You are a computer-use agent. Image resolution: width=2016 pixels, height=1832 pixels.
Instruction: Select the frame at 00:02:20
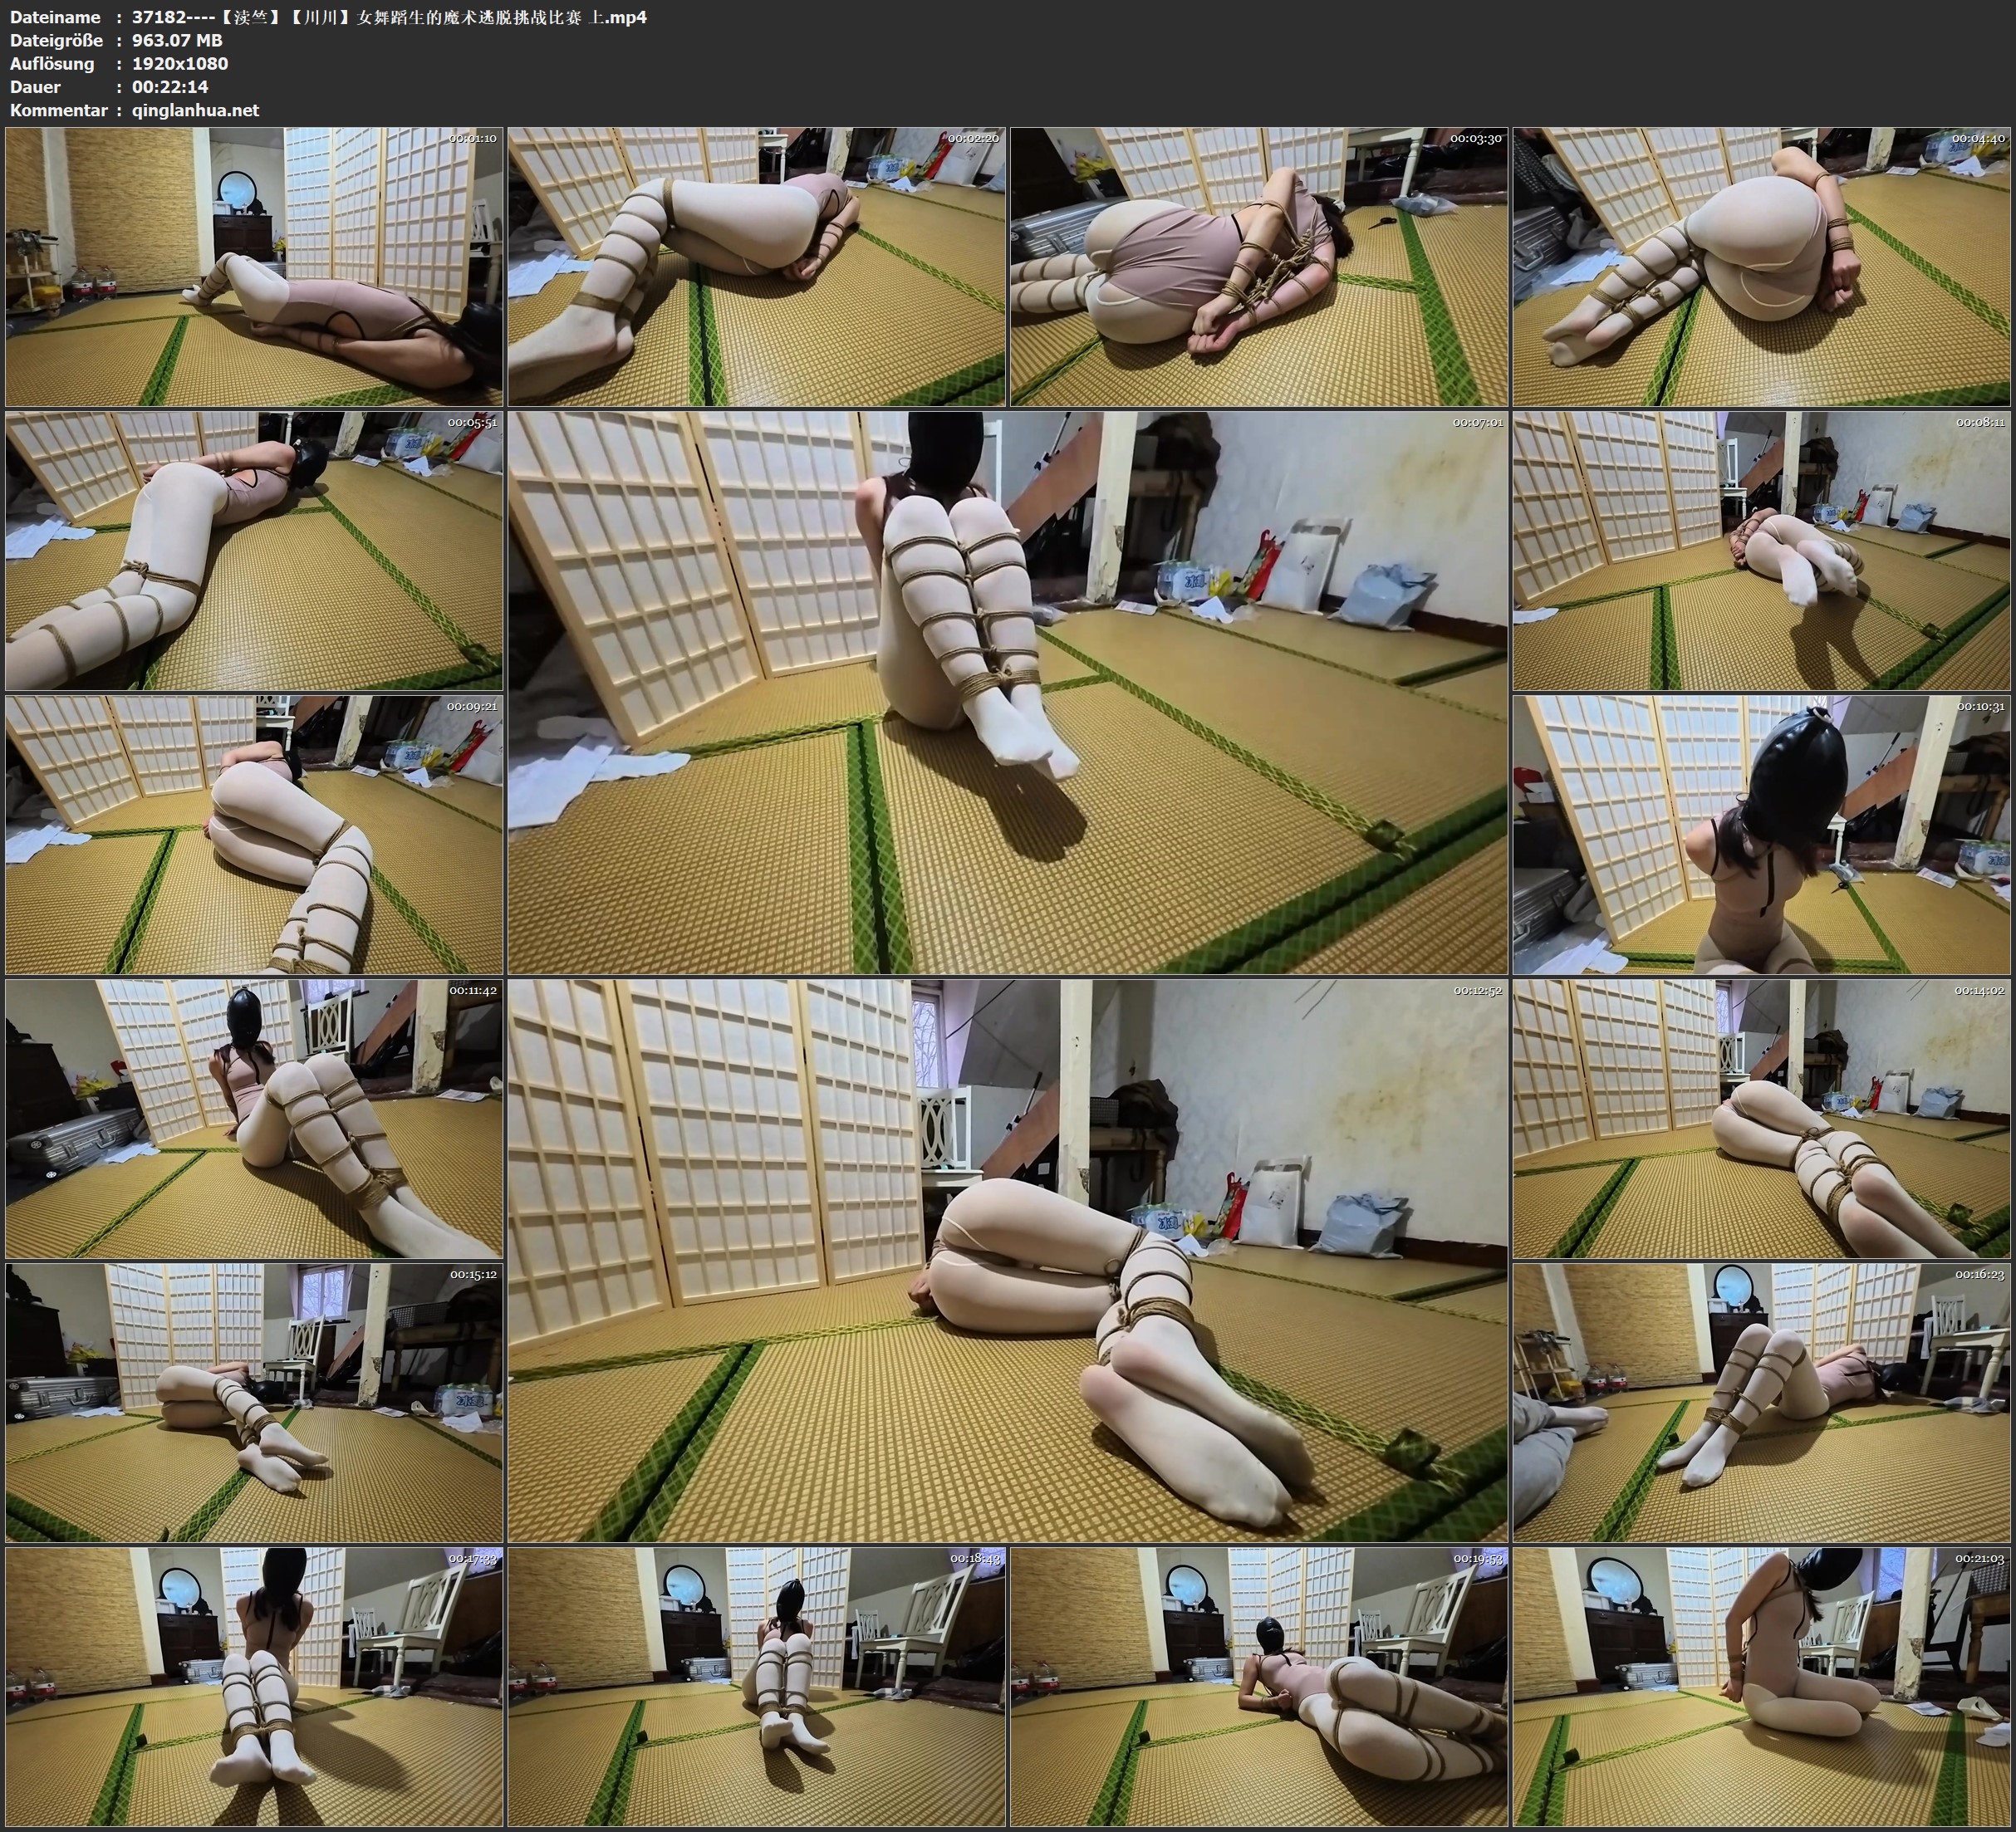(757, 267)
